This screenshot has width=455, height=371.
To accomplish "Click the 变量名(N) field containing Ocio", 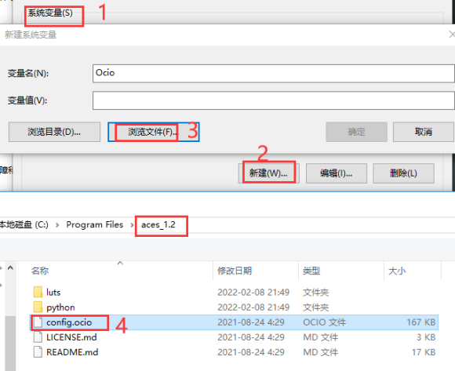I will (x=274, y=74).
